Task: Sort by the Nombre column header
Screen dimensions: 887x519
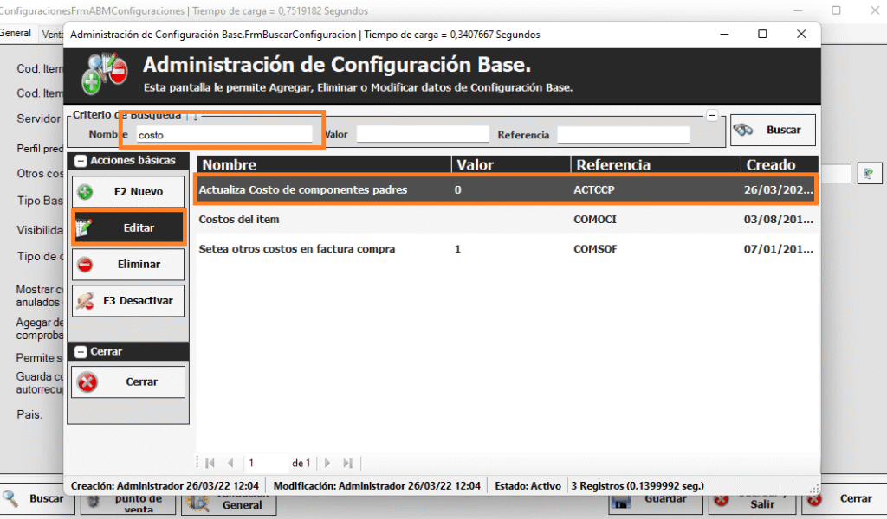Action: [323, 164]
